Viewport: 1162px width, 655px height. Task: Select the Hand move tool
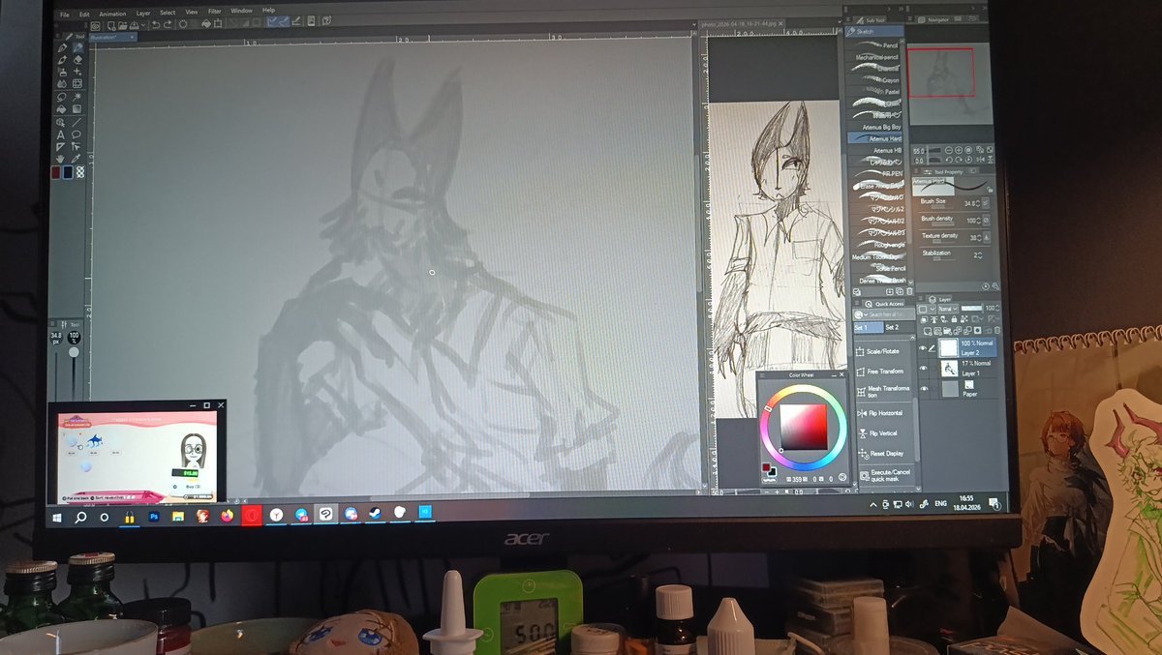pos(60,159)
